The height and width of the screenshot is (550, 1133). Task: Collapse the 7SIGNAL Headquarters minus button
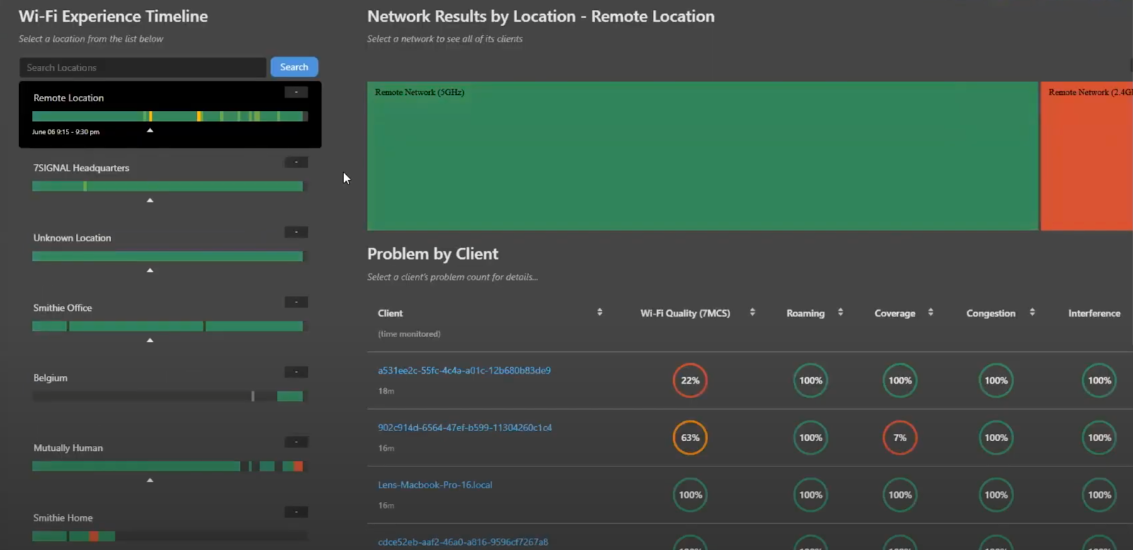[x=296, y=162]
